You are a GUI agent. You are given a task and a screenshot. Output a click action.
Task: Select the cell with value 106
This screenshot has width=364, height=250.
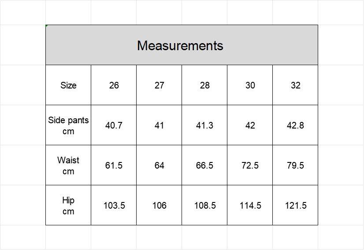point(159,205)
